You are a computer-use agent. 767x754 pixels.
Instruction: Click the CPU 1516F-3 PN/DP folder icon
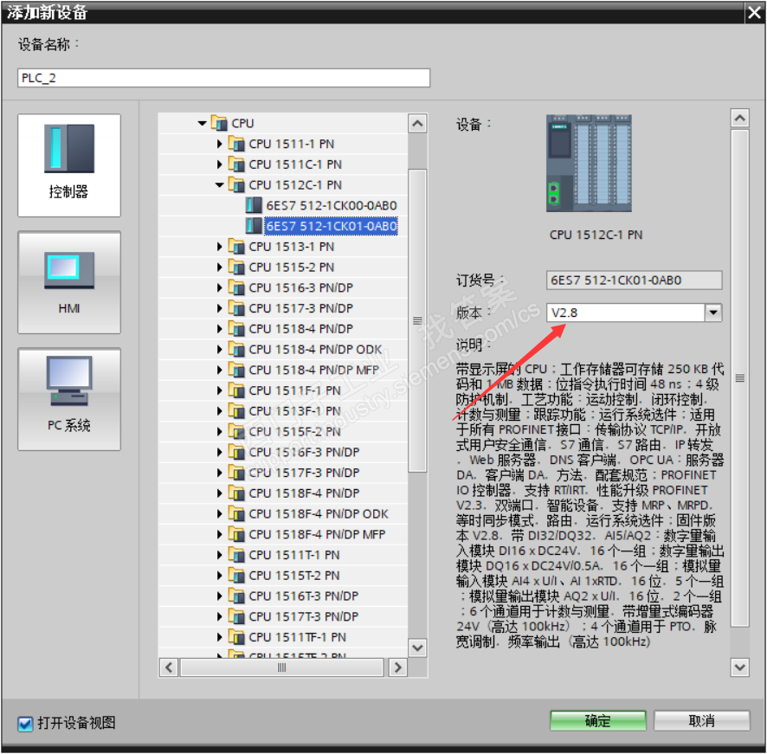pyautogui.click(x=236, y=452)
